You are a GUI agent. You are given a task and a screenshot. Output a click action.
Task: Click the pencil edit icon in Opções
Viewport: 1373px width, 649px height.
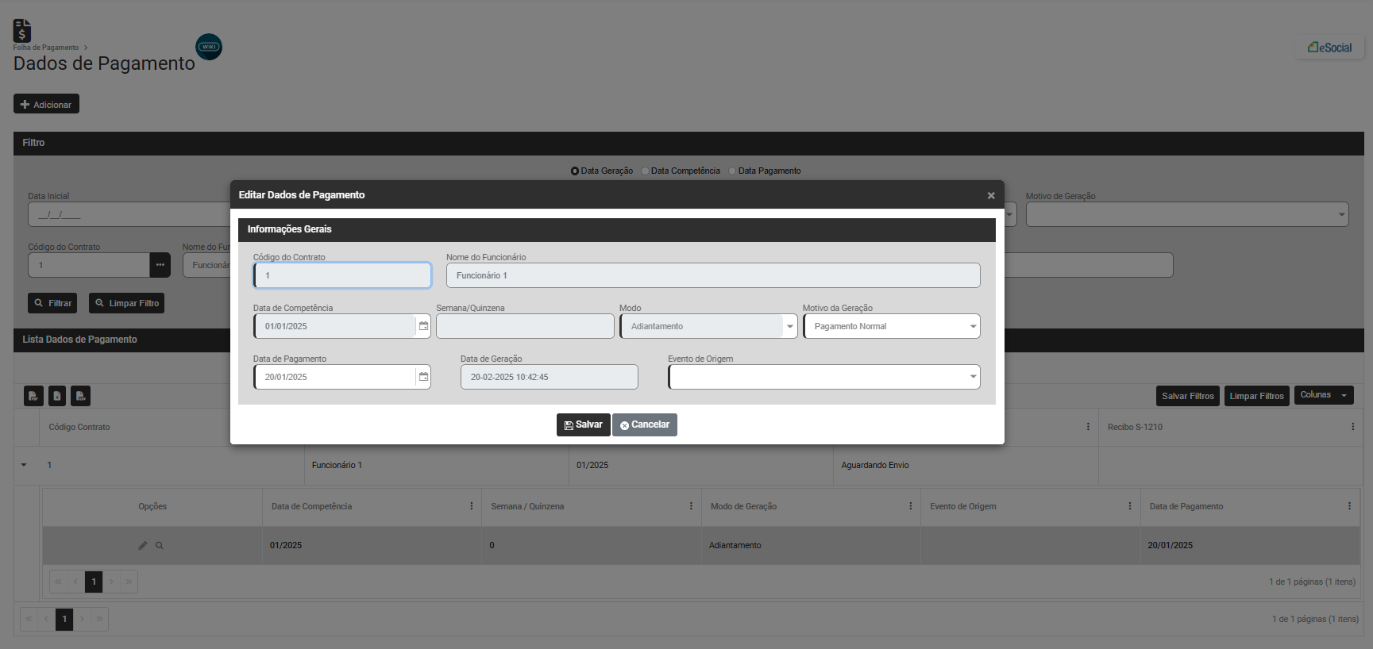[143, 546]
